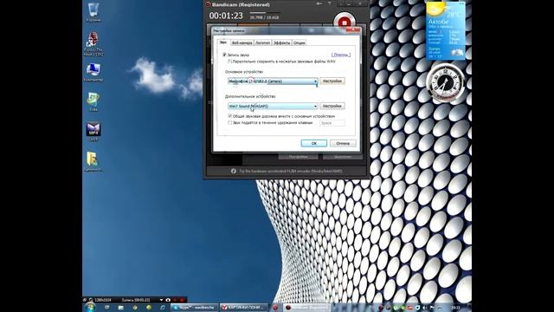The width and height of the screenshot is (554, 312).
Task: Click the weather gadget showing Актобе
Action: pyautogui.click(x=445, y=30)
